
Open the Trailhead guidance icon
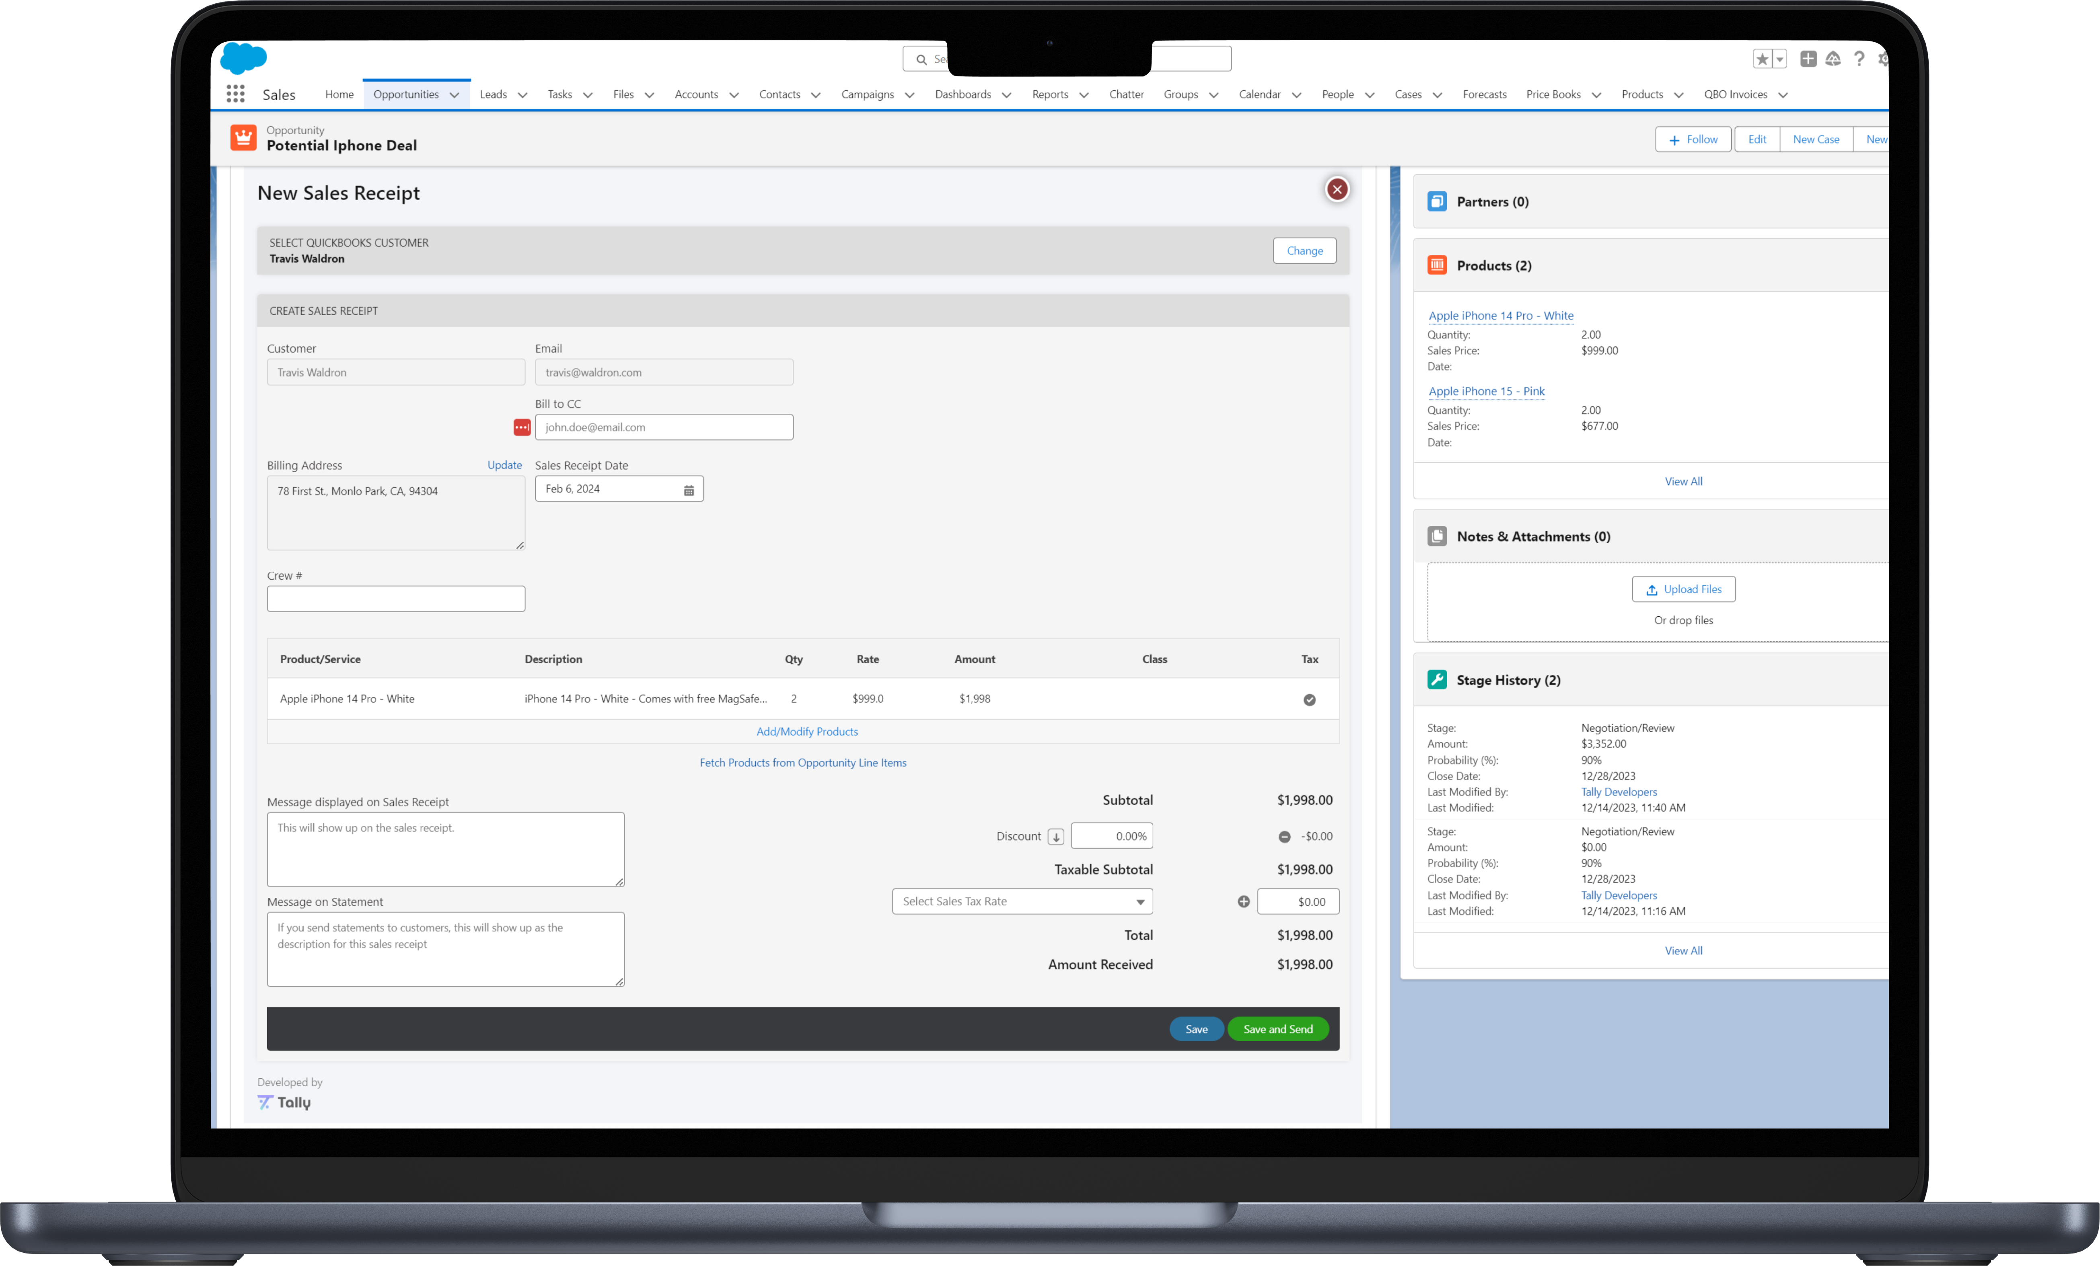[x=1833, y=59]
